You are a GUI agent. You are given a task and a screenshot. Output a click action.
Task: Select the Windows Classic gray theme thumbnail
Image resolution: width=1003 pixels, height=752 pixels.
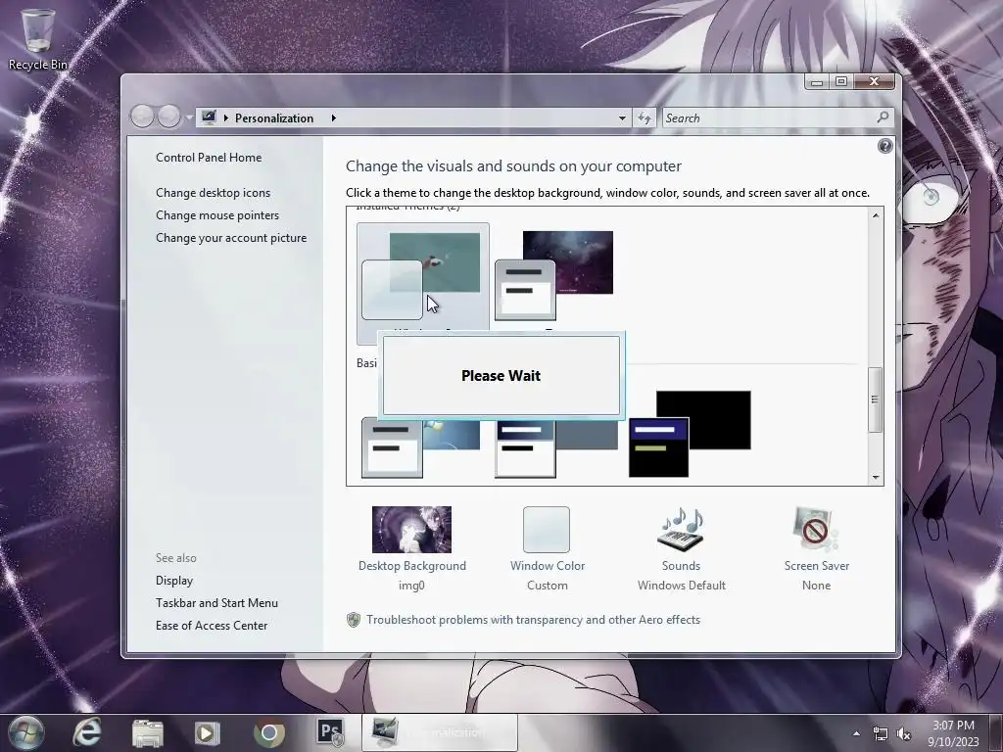[x=556, y=447]
